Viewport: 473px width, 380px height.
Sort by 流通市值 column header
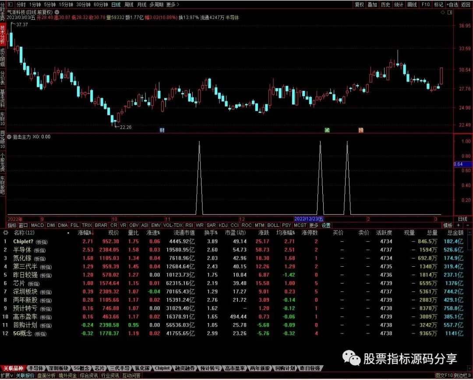point(184,233)
